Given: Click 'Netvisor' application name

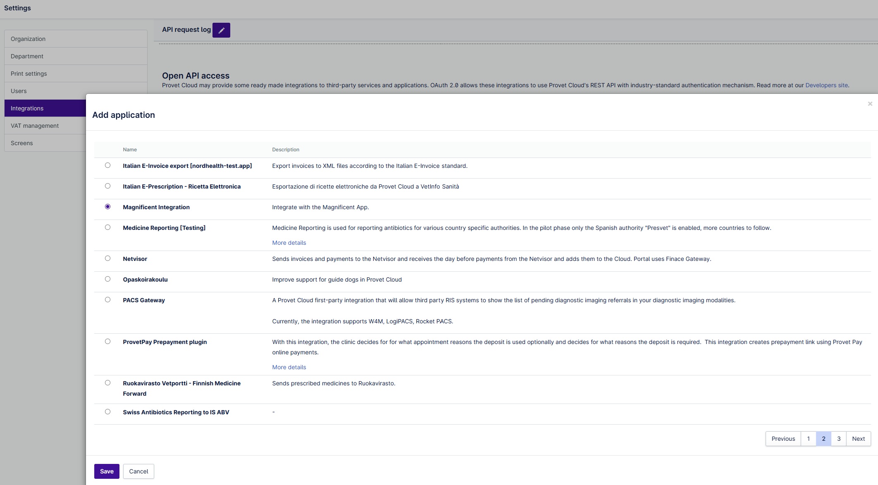Looking at the screenshot, I should [x=135, y=259].
